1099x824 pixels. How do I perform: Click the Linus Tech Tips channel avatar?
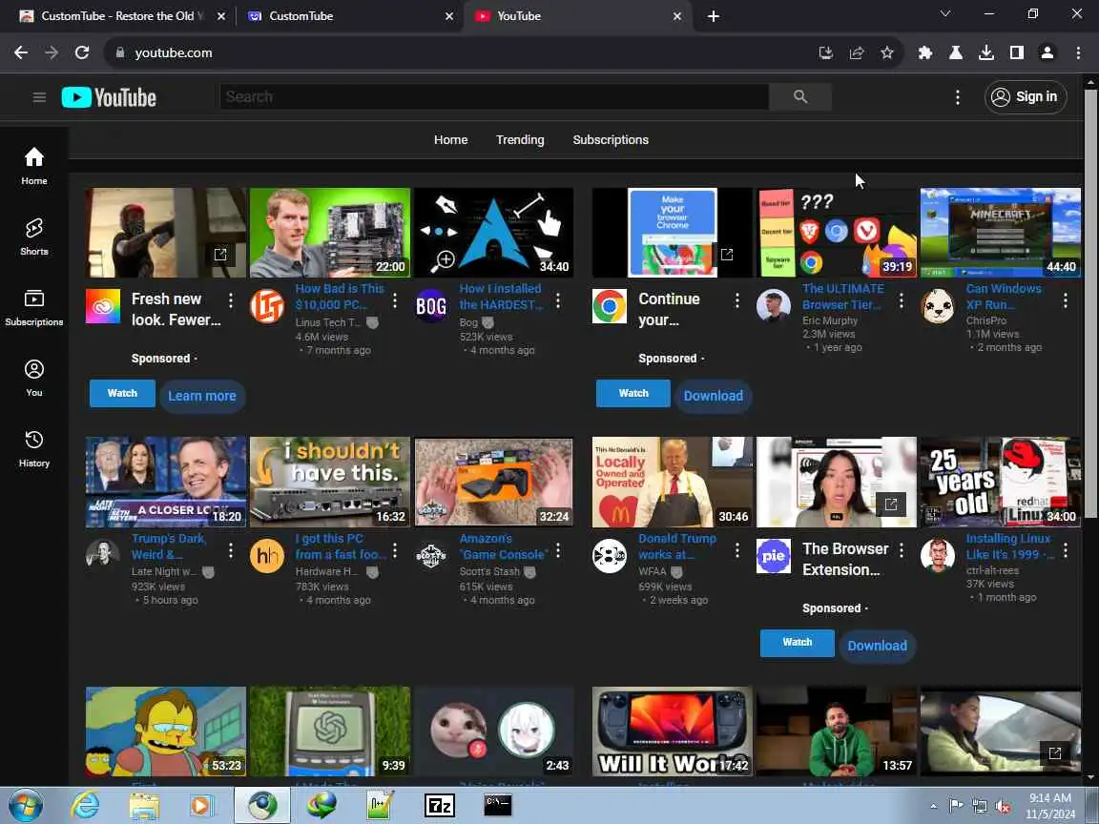(267, 306)
